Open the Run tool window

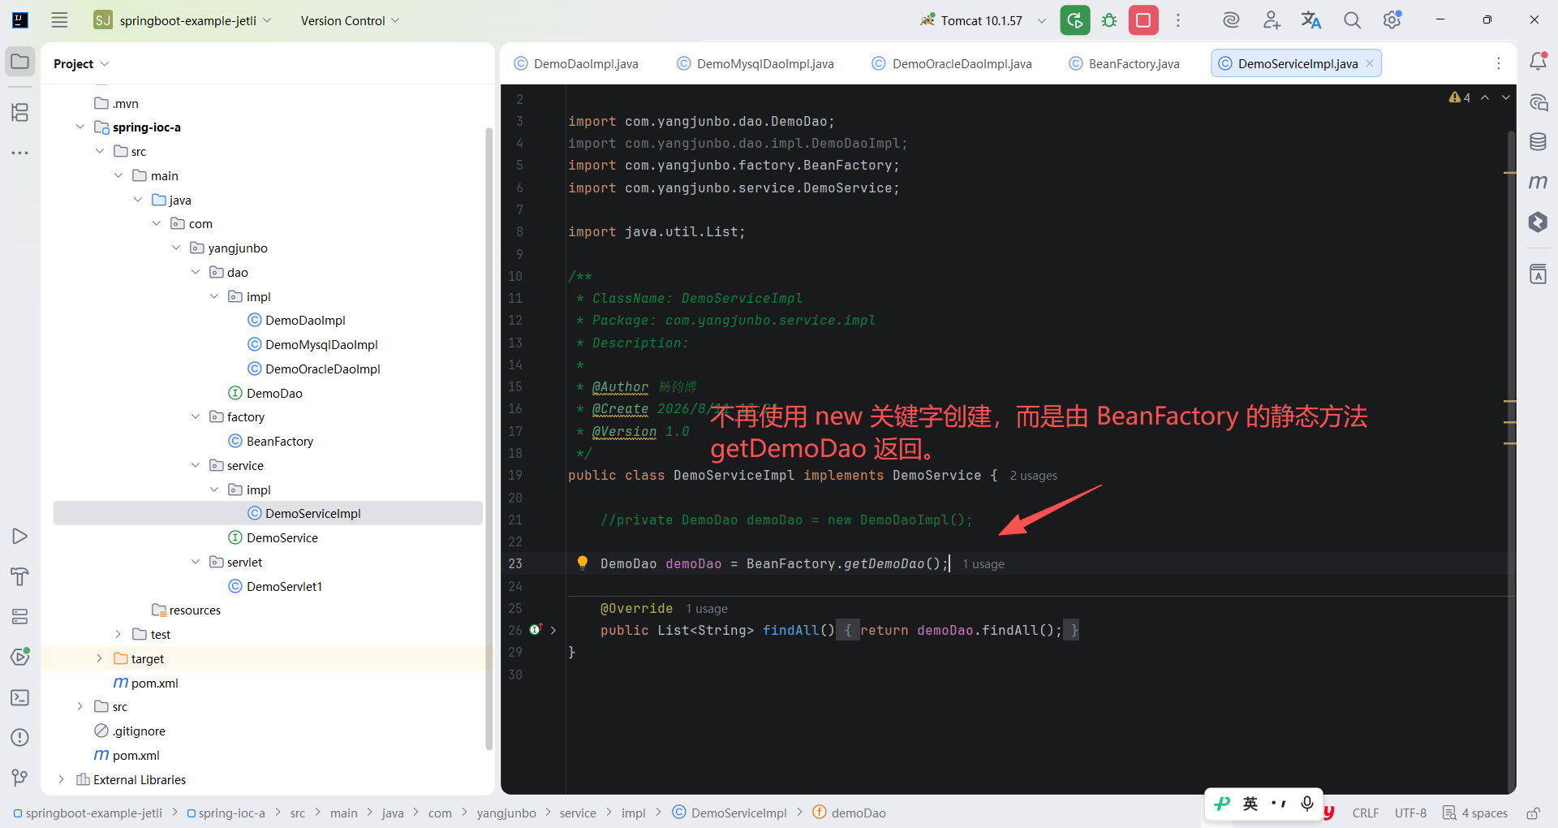coord(20,537)
